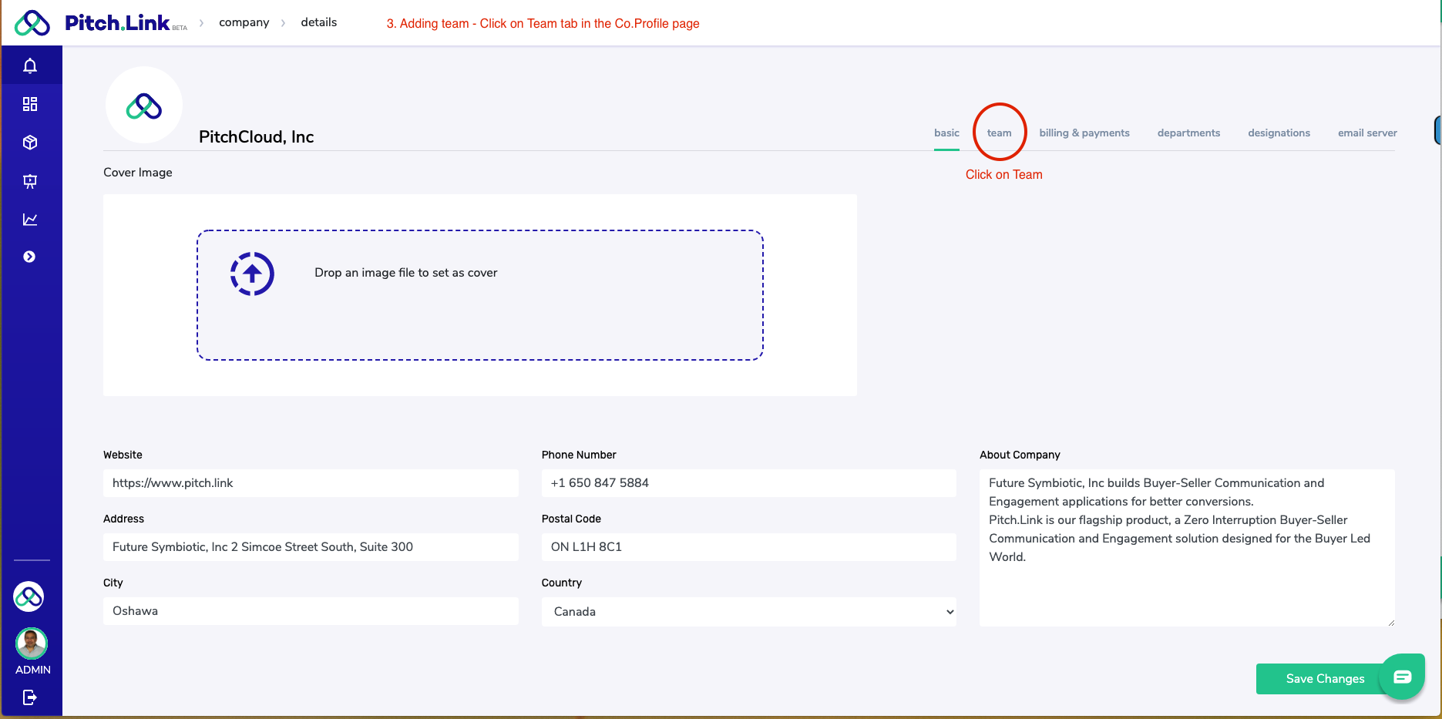Open the cube/products icon in sidebar
The height and width of the screenshot is (719, 1442).
(30, 143)
